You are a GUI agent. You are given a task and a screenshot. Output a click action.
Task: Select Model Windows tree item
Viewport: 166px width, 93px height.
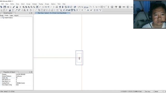[x=9, y=18]
